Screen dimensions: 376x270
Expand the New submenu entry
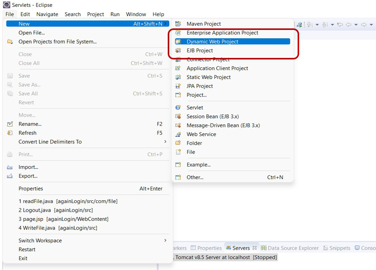[x=88, y=23]
